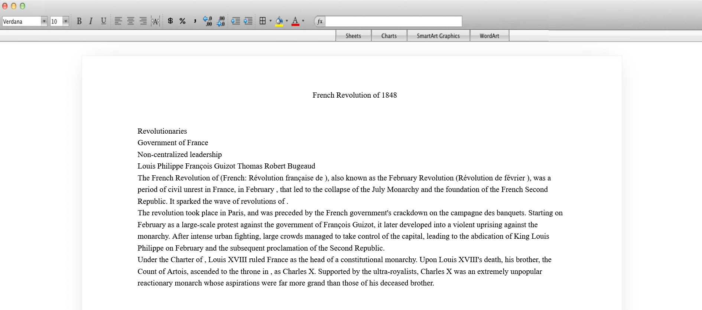The height and width of the screenshot is (310, 702).
Task: Align text to the right
Action: point(143,21)
